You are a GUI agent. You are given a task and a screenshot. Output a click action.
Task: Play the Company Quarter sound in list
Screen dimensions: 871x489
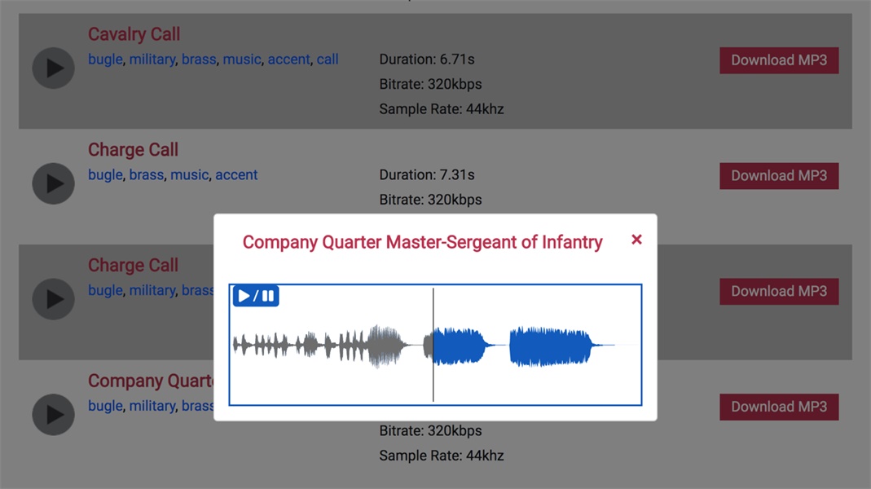coord(54,415)
